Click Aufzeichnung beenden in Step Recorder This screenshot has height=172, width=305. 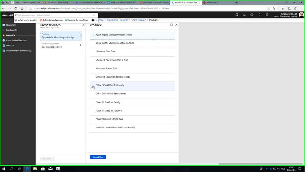(x=51, y=20)
